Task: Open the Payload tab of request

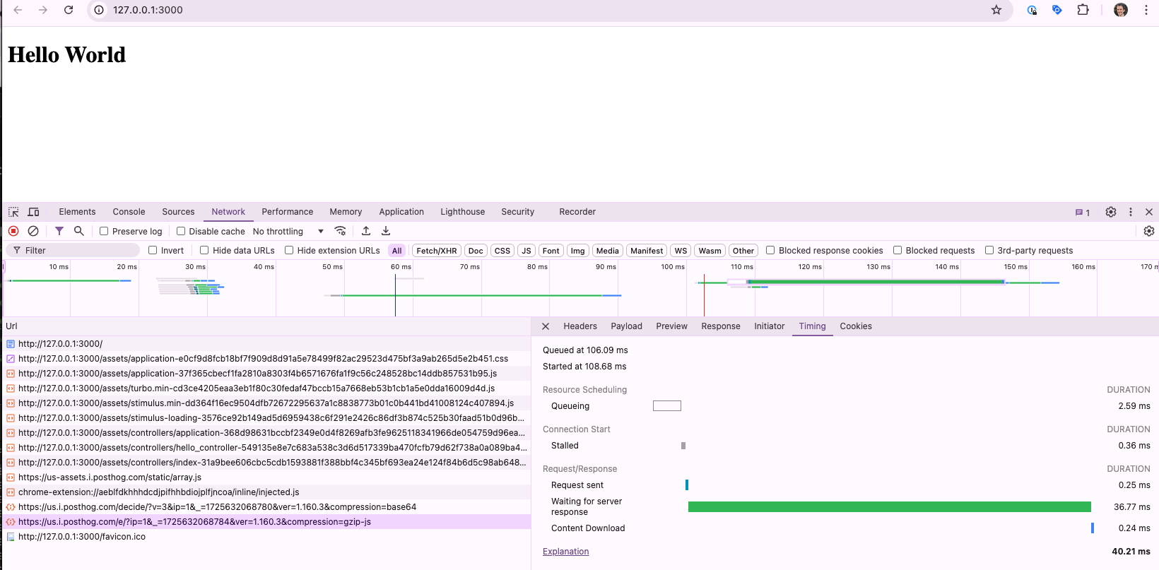Action: tap(626, 326)
